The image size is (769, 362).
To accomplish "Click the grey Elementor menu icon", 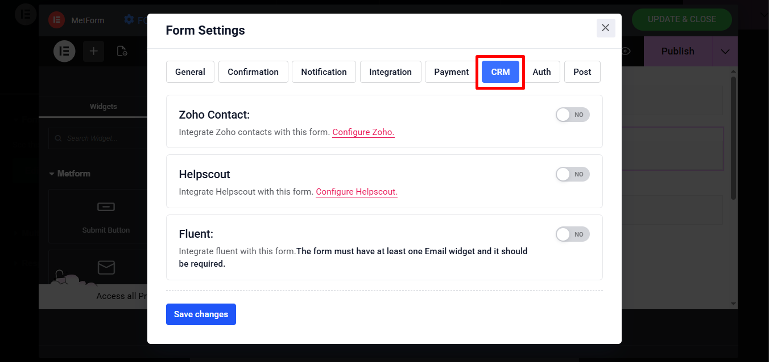I will coord(64,51).
